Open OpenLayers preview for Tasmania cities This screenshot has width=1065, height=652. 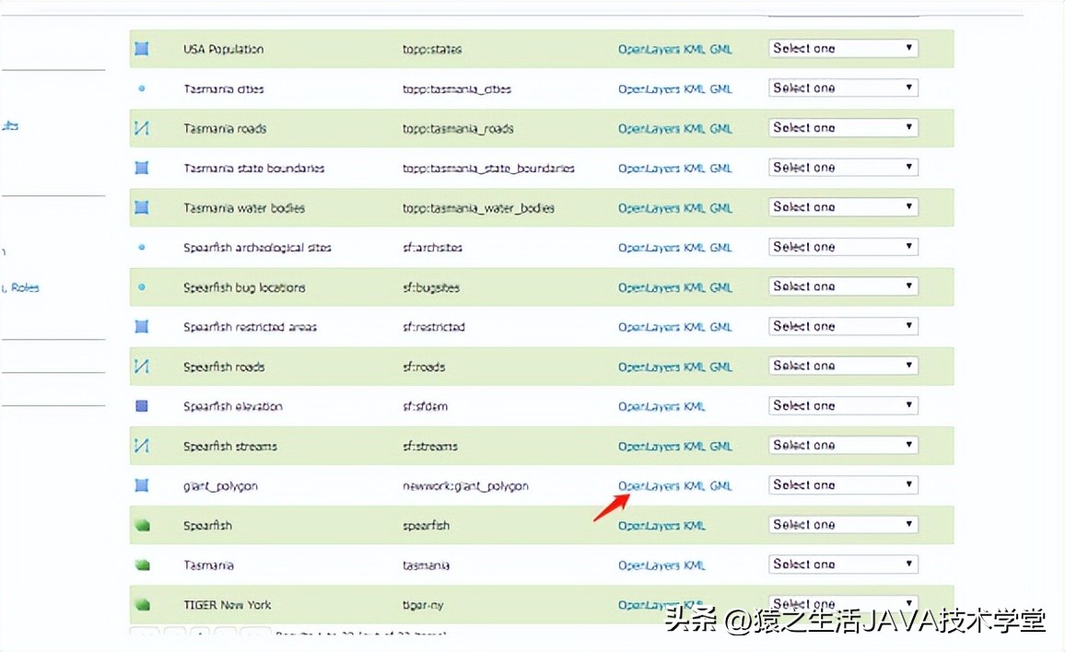click(x=649, y=89)
